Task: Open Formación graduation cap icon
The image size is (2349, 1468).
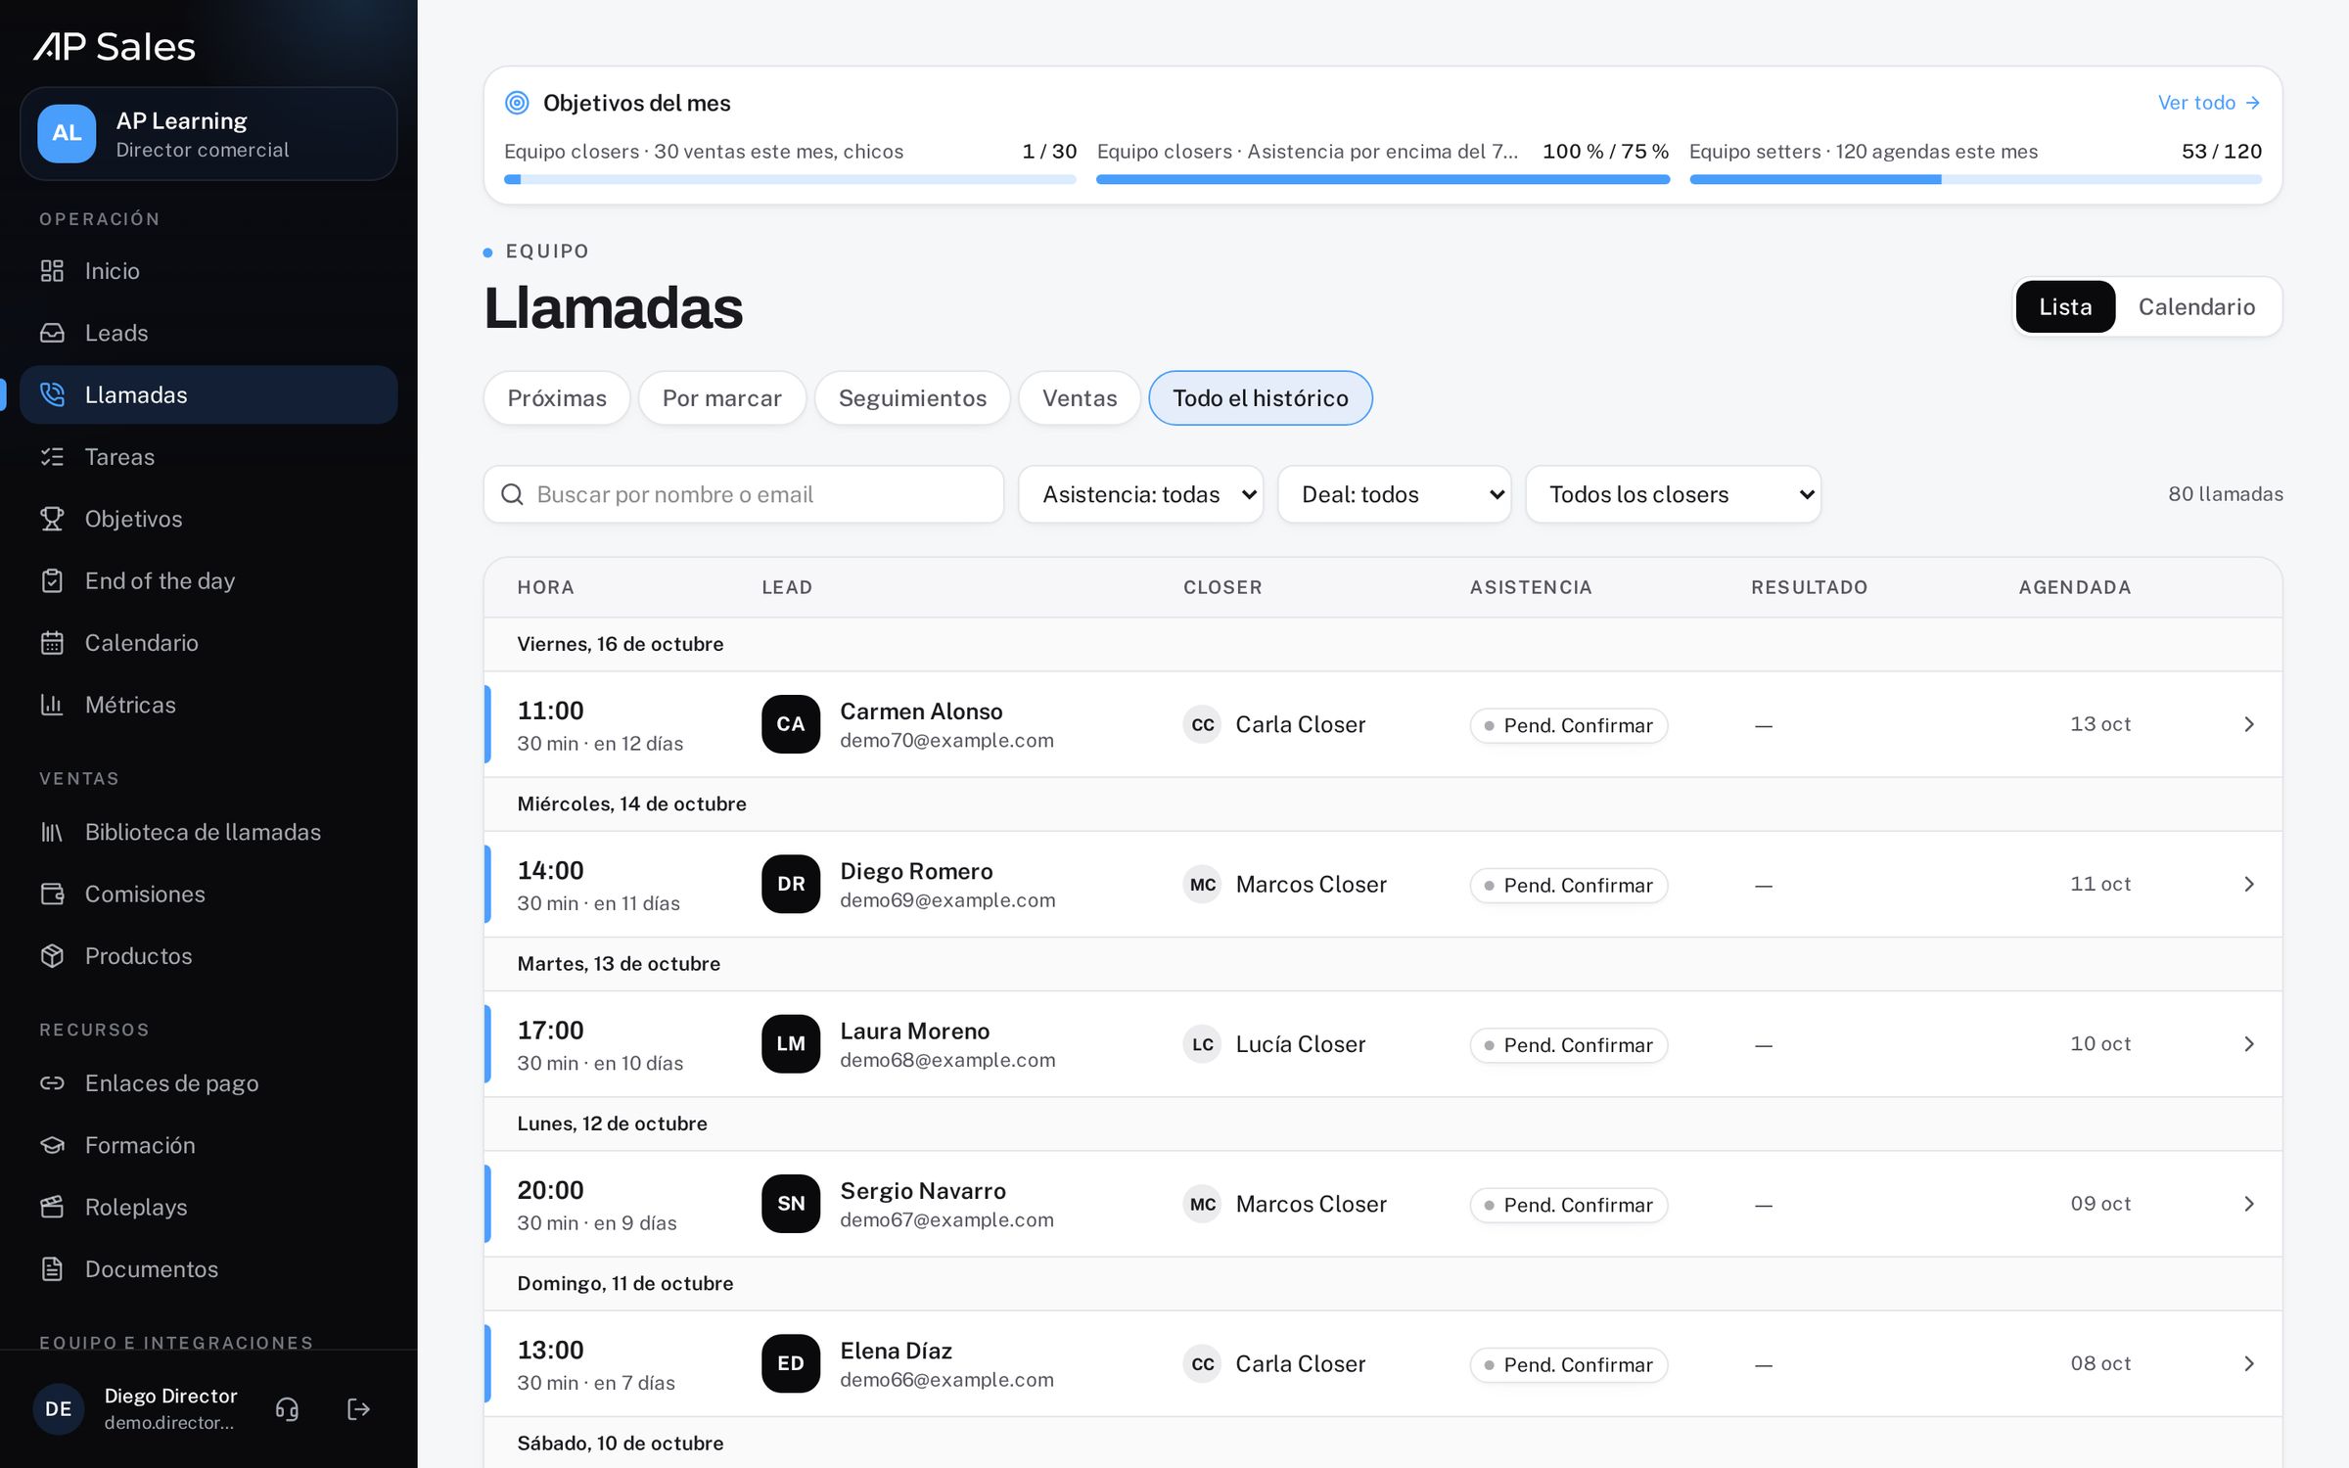Action: pyautogui.click(x=52, y=1145)
